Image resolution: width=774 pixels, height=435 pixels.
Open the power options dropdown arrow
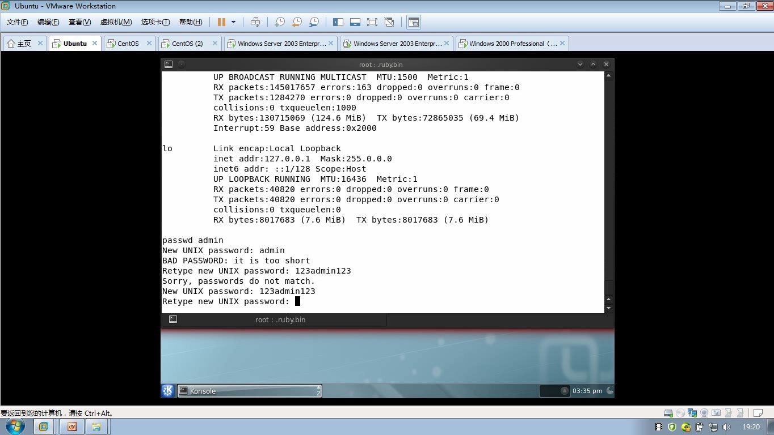(233, 22)
